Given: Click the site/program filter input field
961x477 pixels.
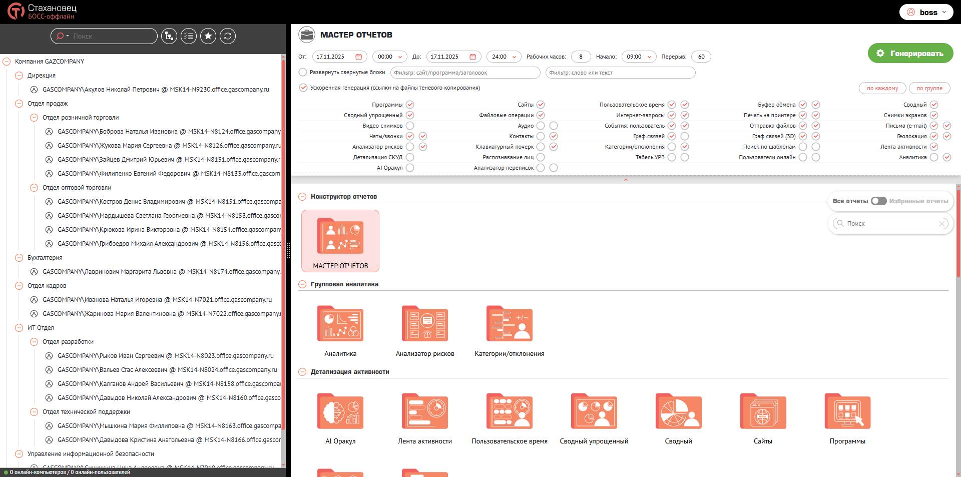Looking at the screenshot, I should pos(465,73).
